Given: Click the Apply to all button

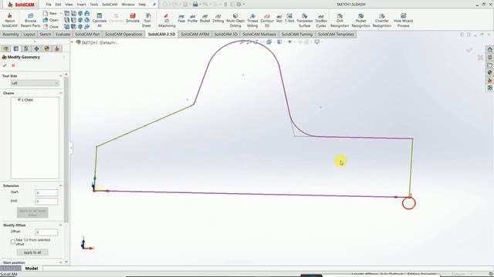Looking at the screenshot, I should tap(32, 252).
